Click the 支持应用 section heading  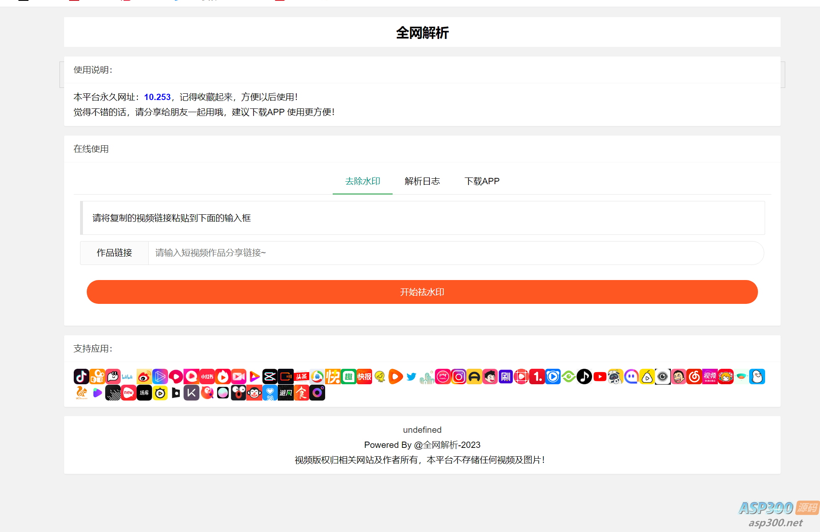tap(93, 349)
